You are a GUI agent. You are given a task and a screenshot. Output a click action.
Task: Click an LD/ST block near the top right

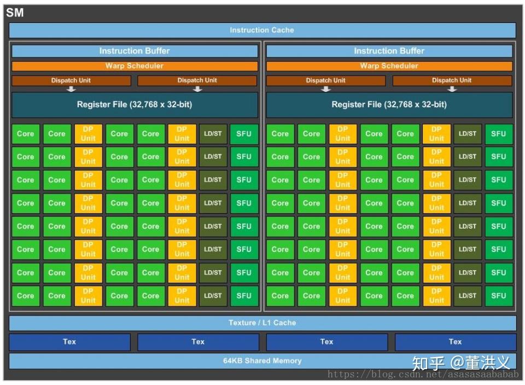[467, 133]
